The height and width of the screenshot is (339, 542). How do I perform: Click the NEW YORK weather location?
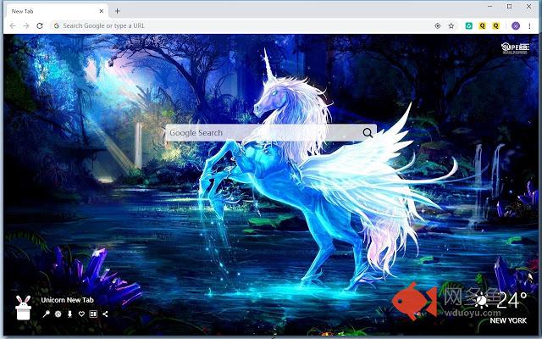[508, 320]
